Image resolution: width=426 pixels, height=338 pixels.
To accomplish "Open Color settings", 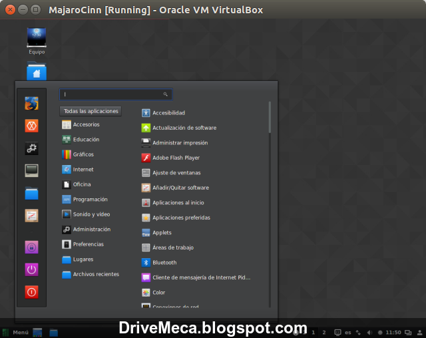I will tap(153, 292).
